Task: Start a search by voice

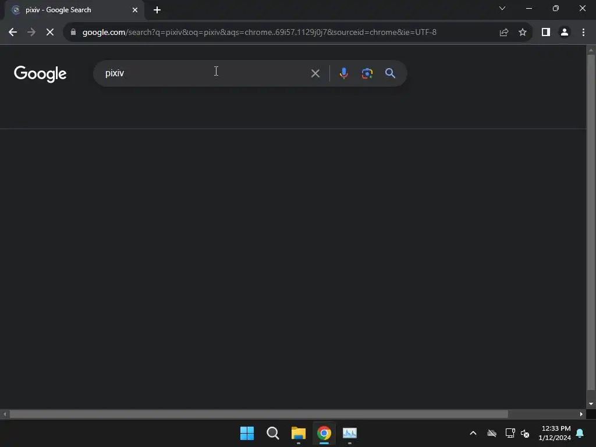Action: pyautogui.click(x=343, y=73)
